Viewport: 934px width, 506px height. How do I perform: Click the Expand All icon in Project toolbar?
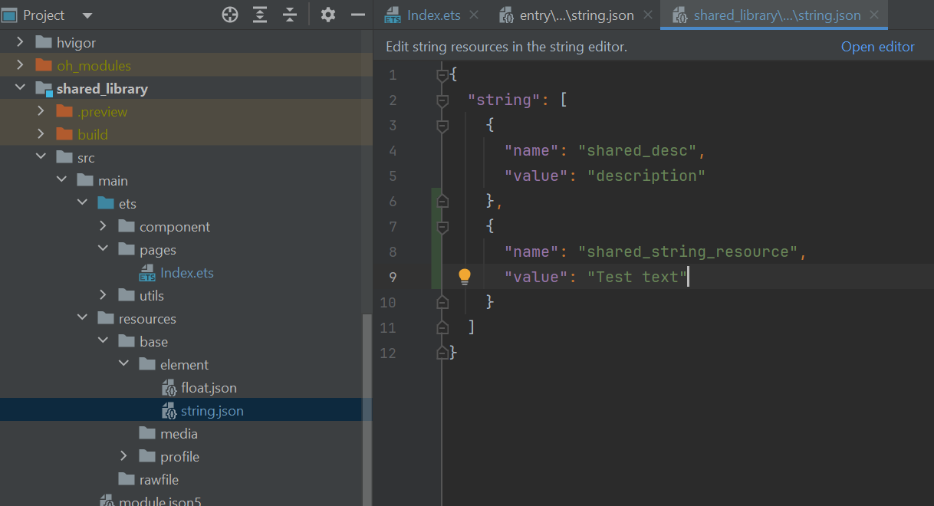click(260, 15)
